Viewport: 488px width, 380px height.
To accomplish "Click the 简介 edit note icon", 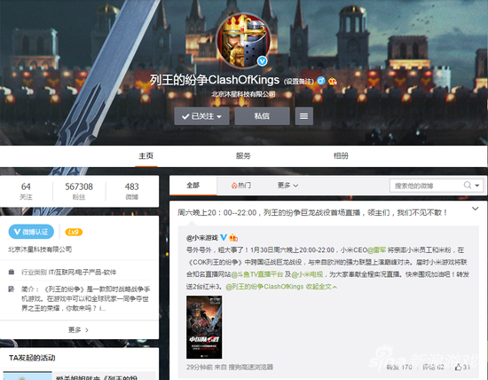I will (x=12, y=289).
